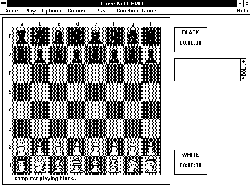Click the WHITE clock panel
Screen dimensions: 250x187
(191, 162)
